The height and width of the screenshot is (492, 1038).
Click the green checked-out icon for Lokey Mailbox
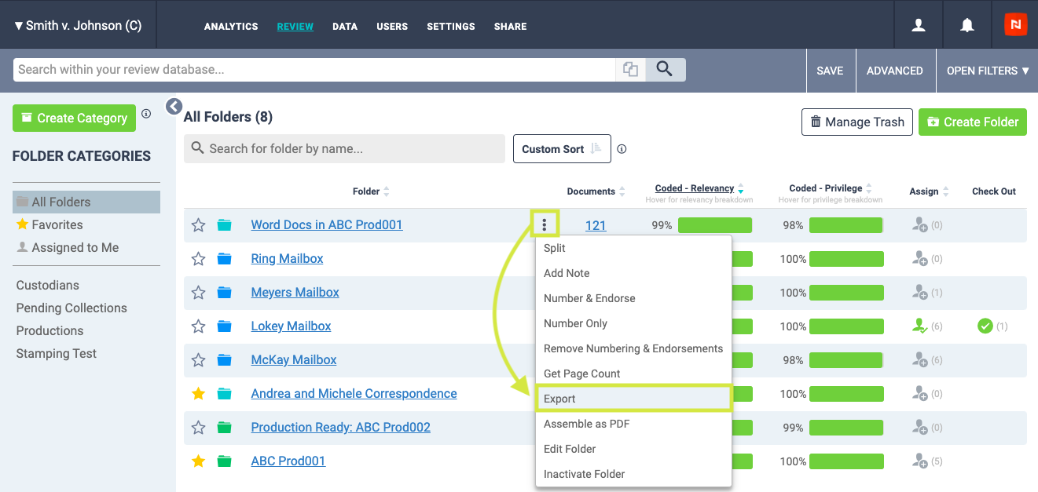tap(985, 326)
